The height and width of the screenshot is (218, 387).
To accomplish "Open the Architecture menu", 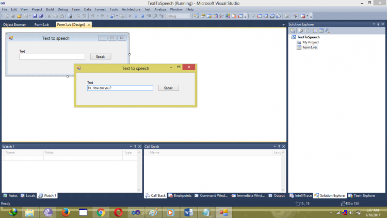I will [x=131, y=9].
